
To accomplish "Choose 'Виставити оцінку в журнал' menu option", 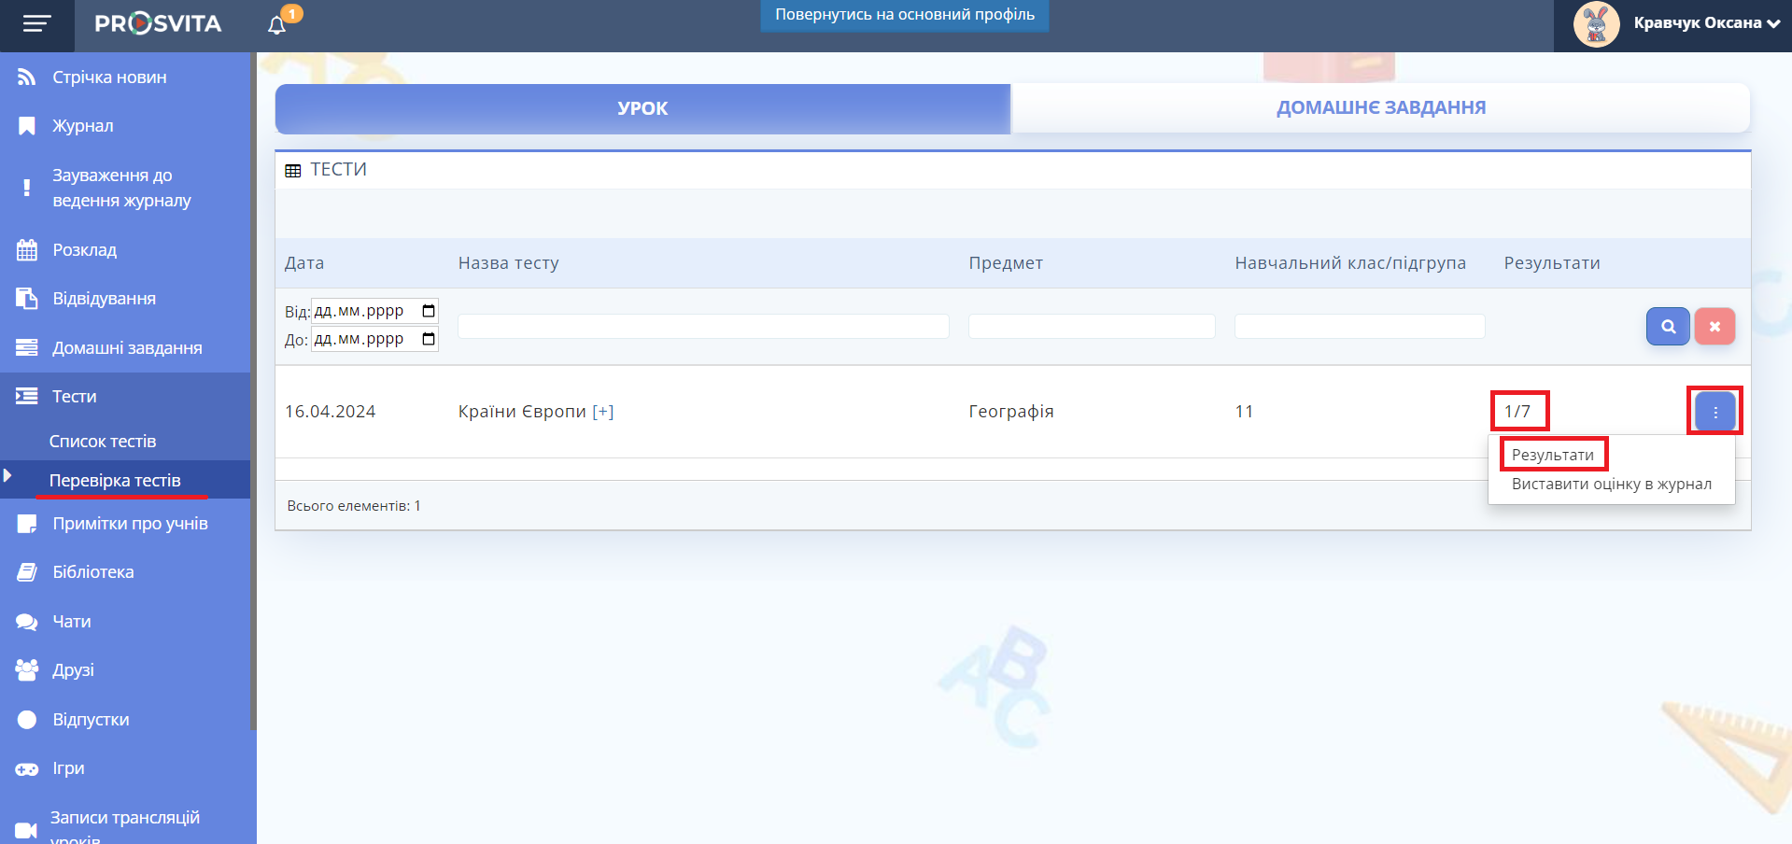I will tap(1611, 484).
